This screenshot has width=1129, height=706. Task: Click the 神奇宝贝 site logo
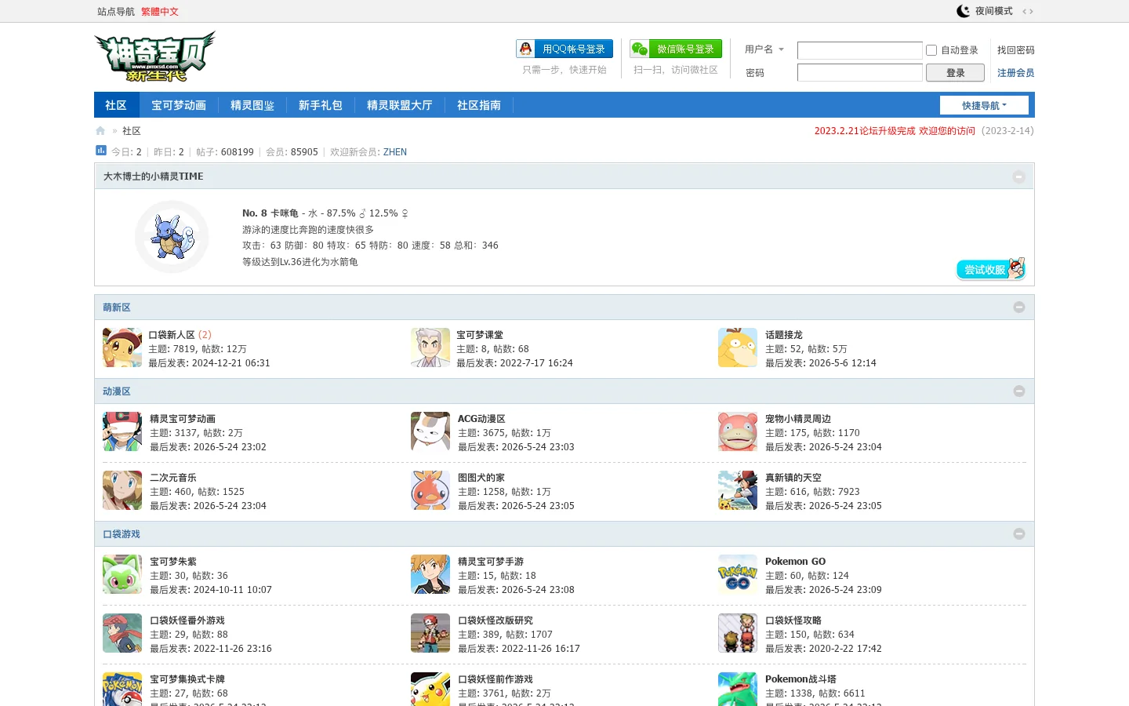click(x=155, y=56)
